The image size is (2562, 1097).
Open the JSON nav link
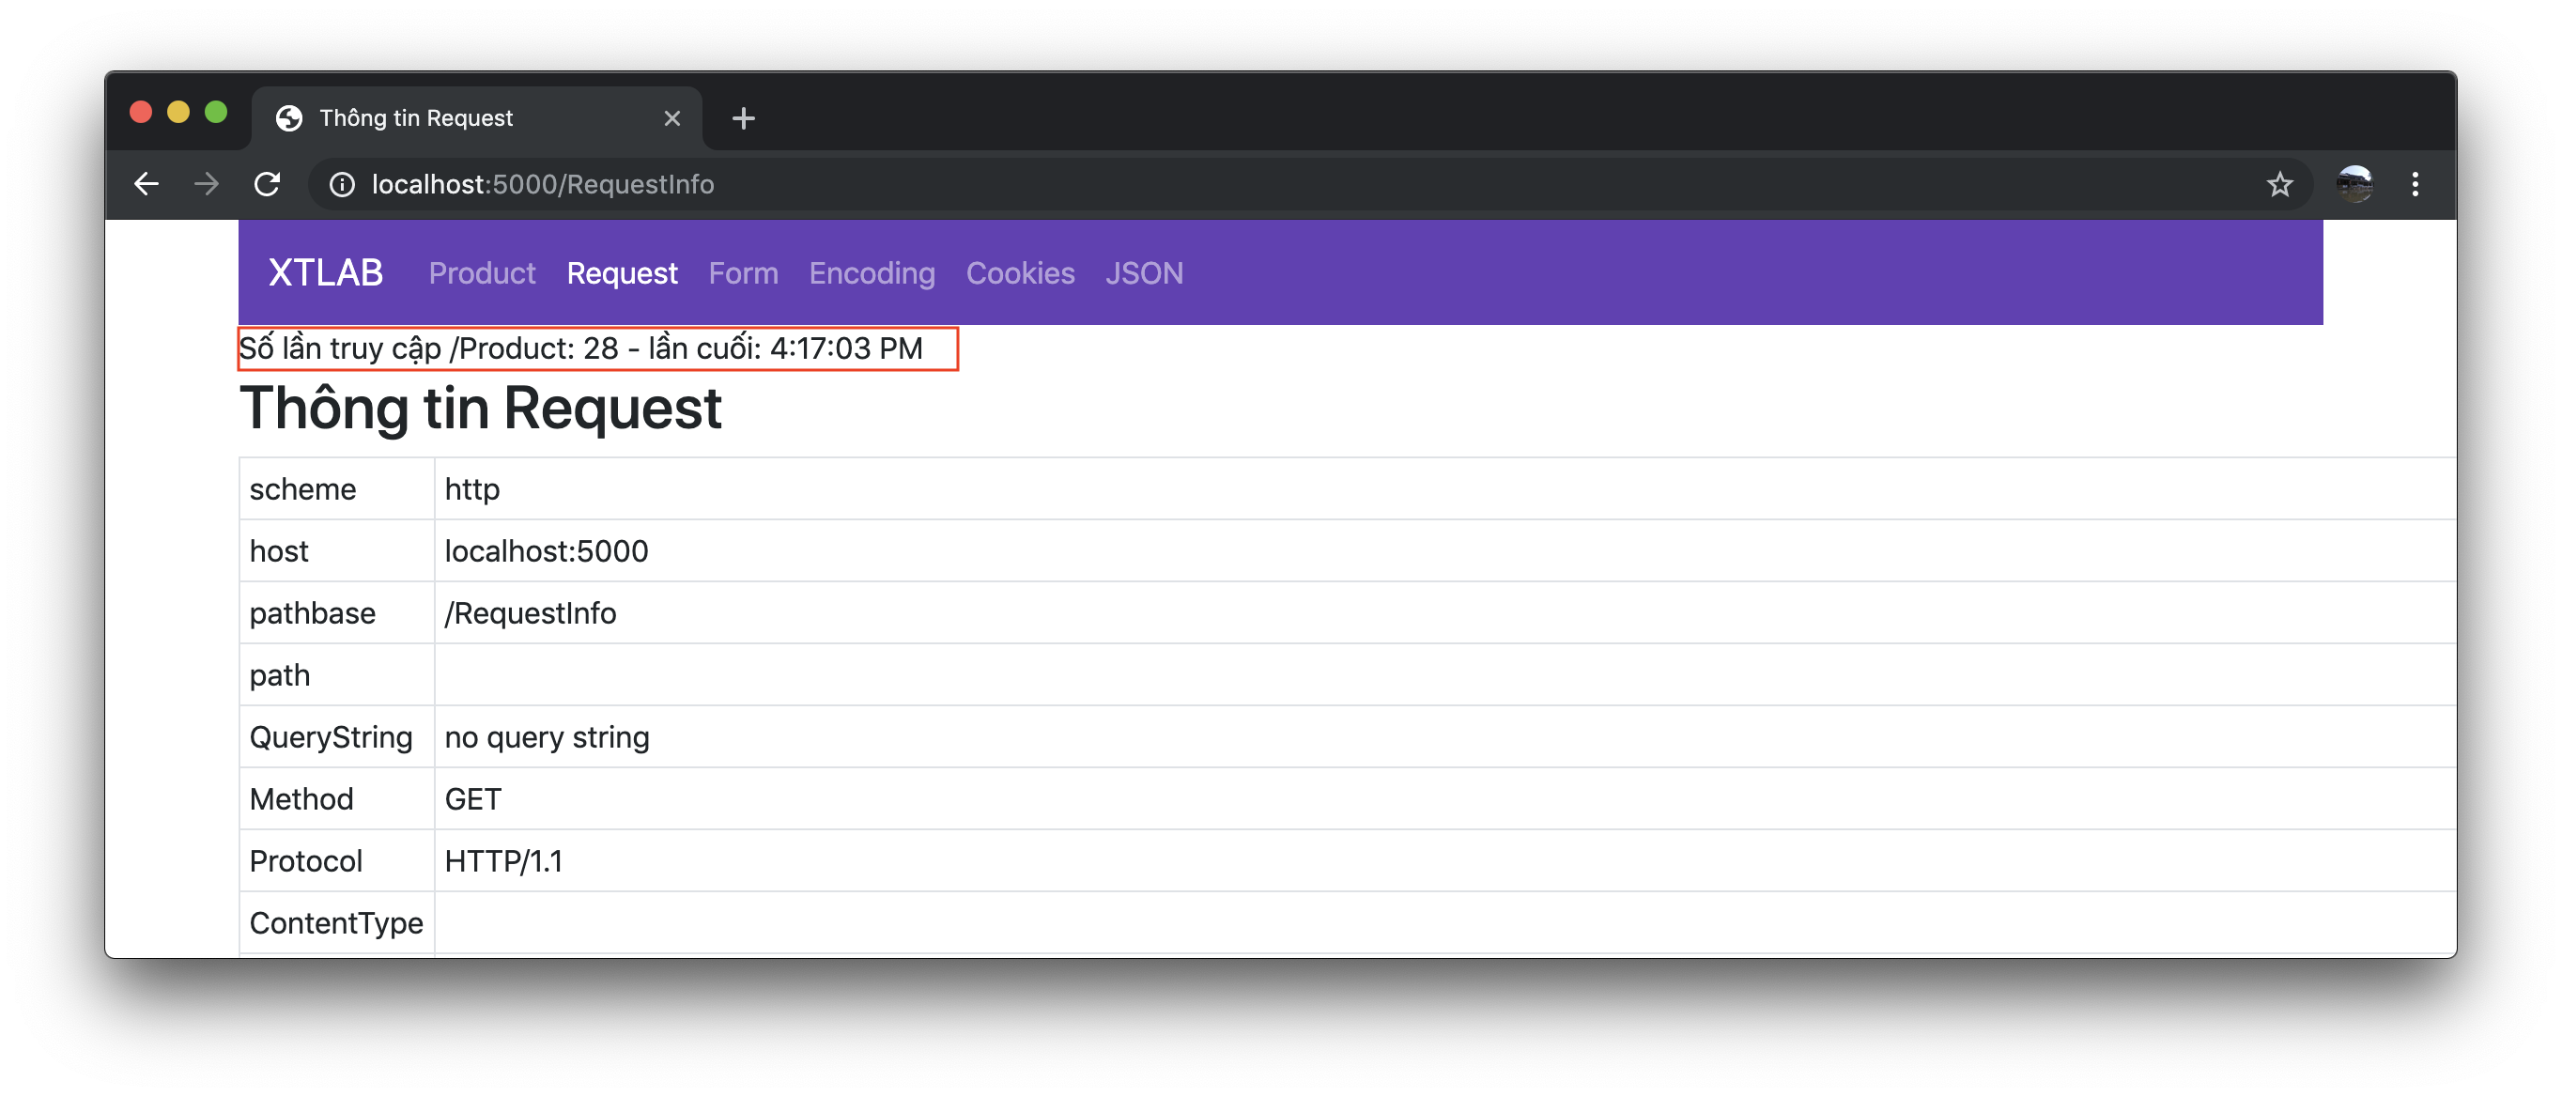(x=1144, y=273)
